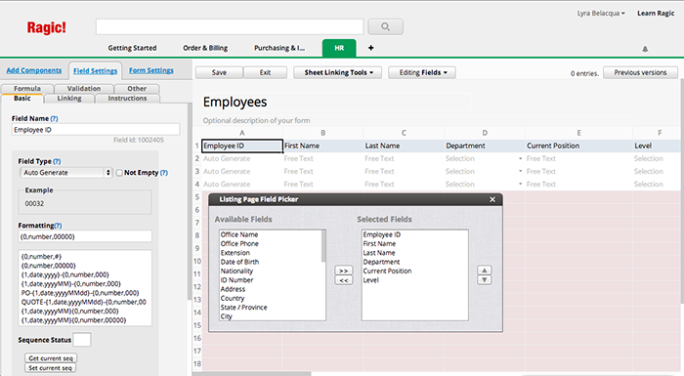Open the Instructions settings tab
Viewport: 684px width, 376px height.
click(x=127, y=98)
